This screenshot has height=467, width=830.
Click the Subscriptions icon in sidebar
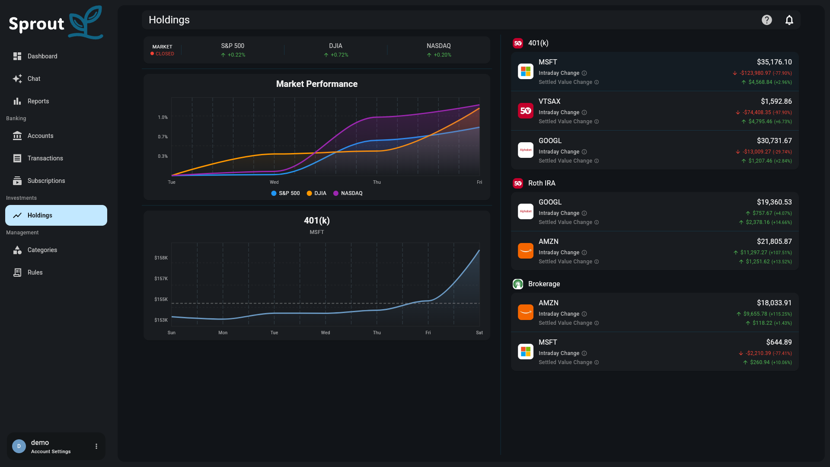[17, 181]
